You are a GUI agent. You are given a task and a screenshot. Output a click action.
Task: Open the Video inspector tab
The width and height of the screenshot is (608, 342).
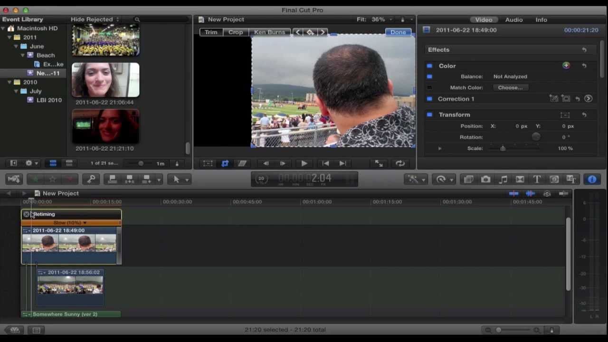tap(484, 19)
